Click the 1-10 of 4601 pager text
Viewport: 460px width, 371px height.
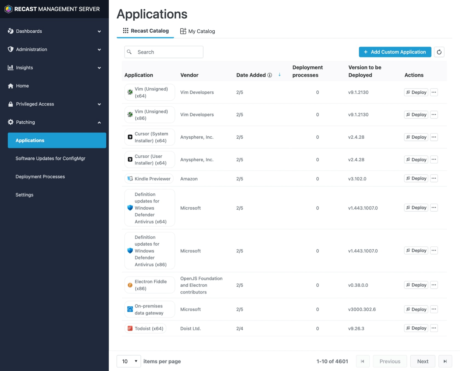332,361
